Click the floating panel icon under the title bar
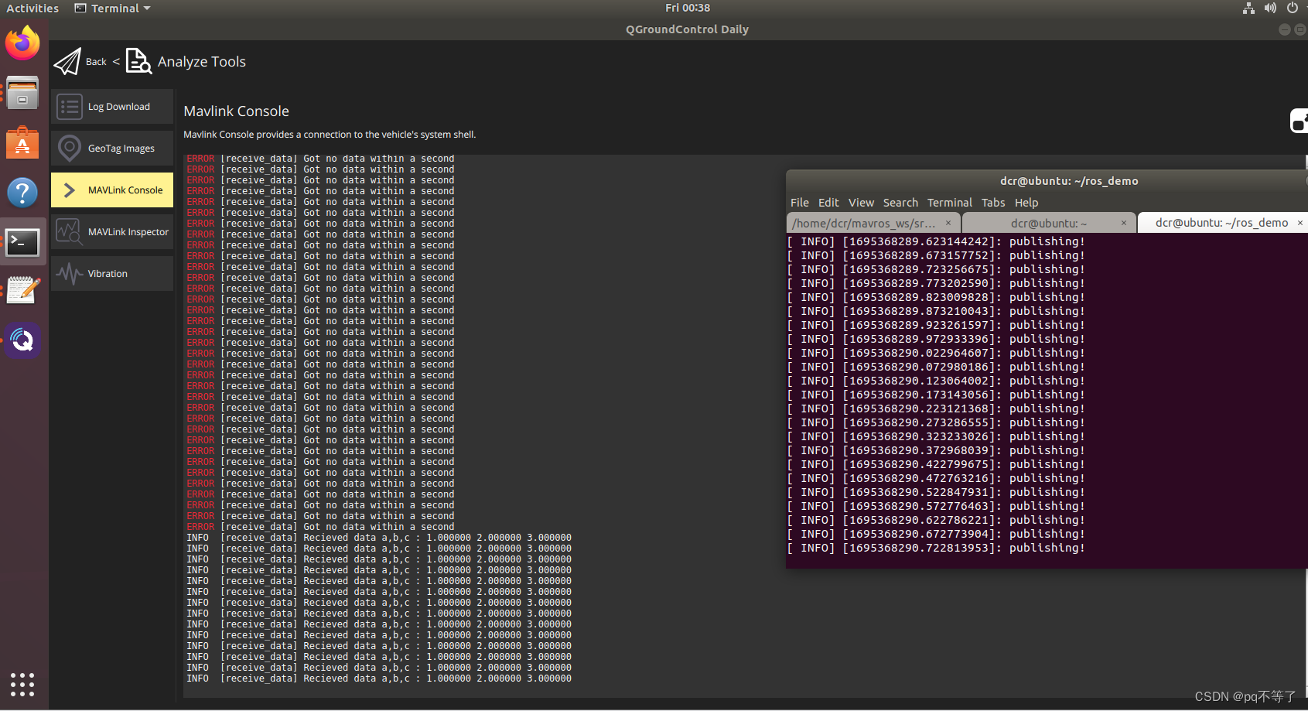Screen dimensions: 1308x711 1299,121
